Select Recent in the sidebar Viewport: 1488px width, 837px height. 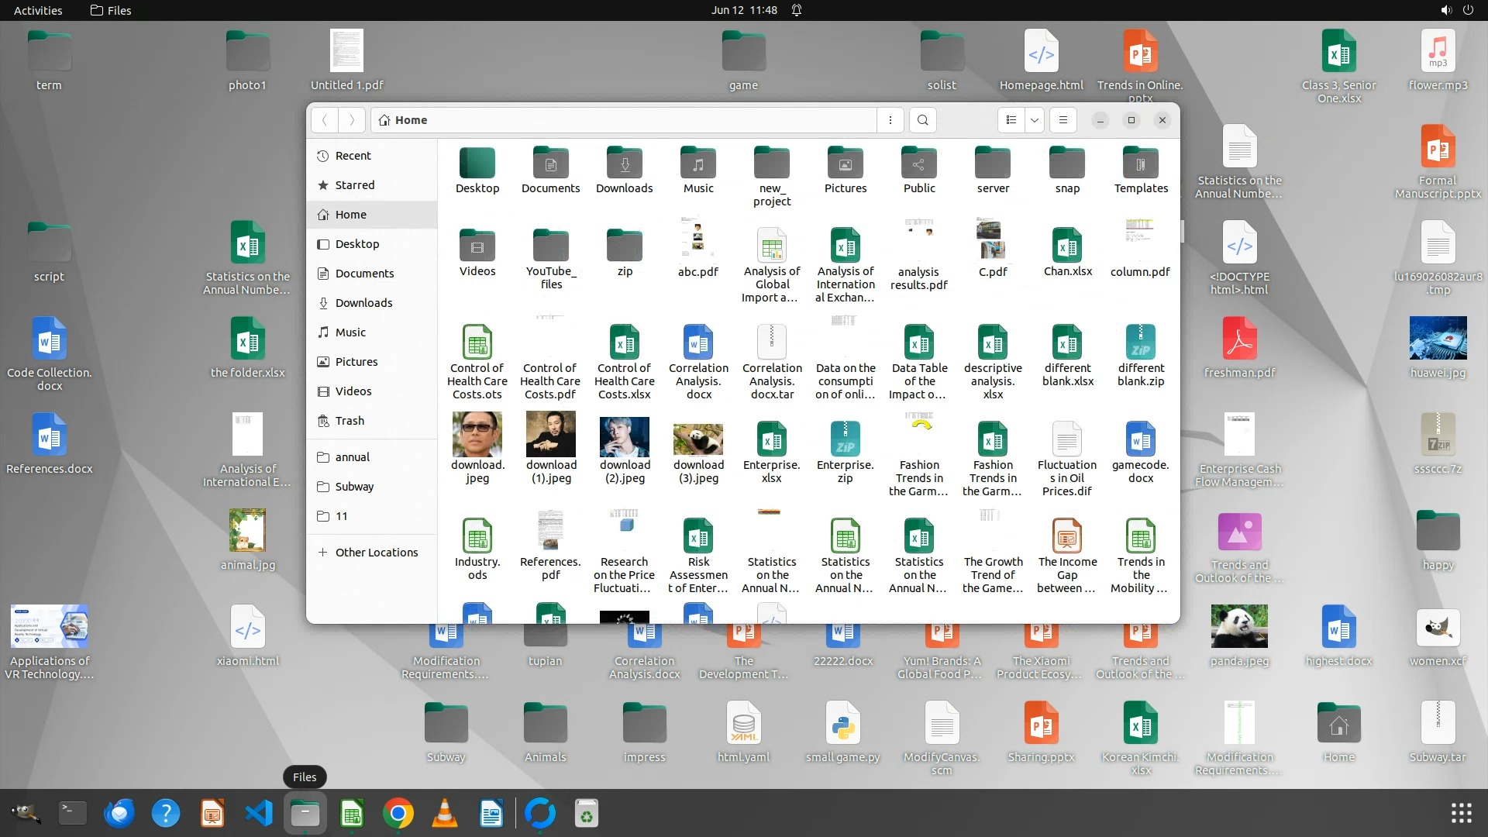pos(353,156)
